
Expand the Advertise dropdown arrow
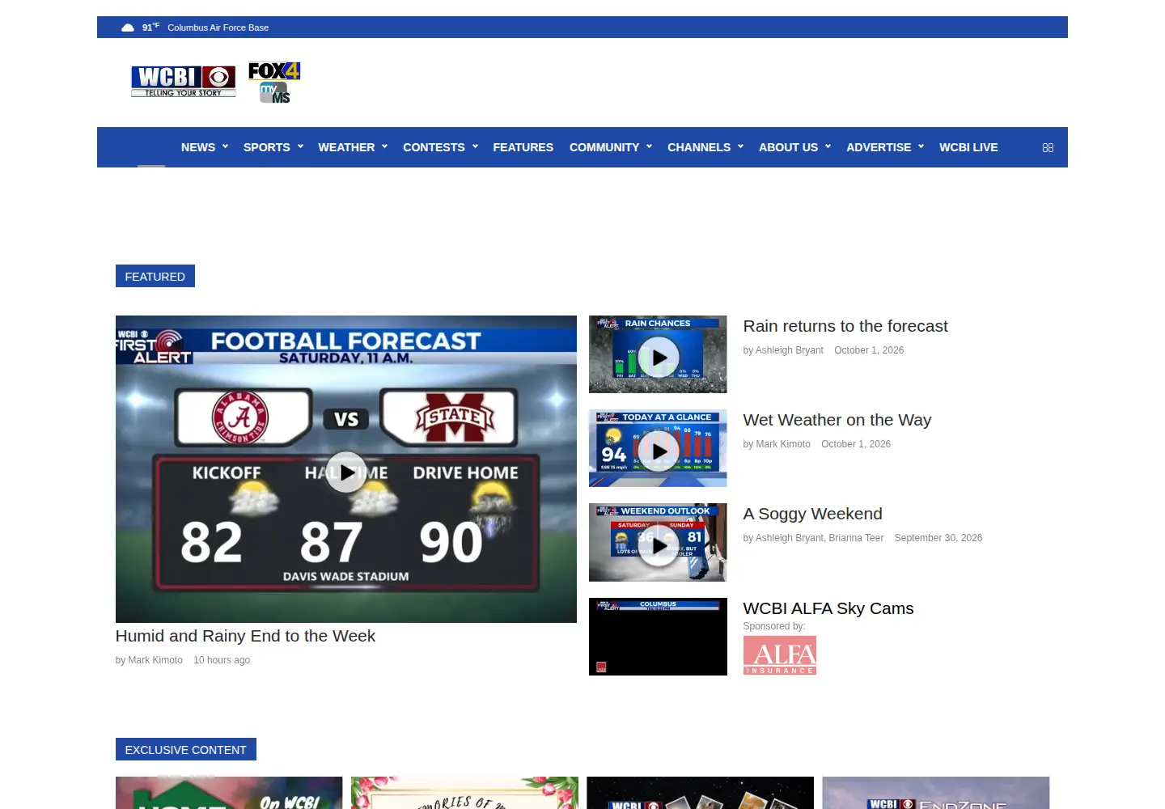coord(921,146)
